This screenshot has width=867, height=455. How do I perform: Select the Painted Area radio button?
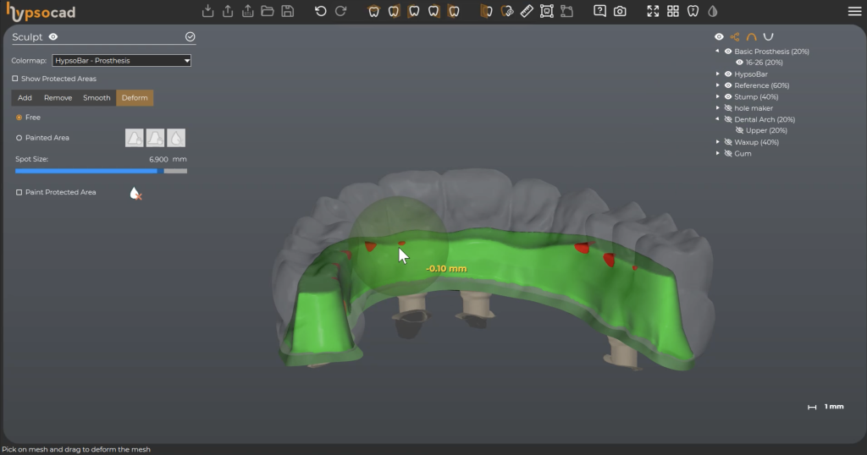point(19,137)
